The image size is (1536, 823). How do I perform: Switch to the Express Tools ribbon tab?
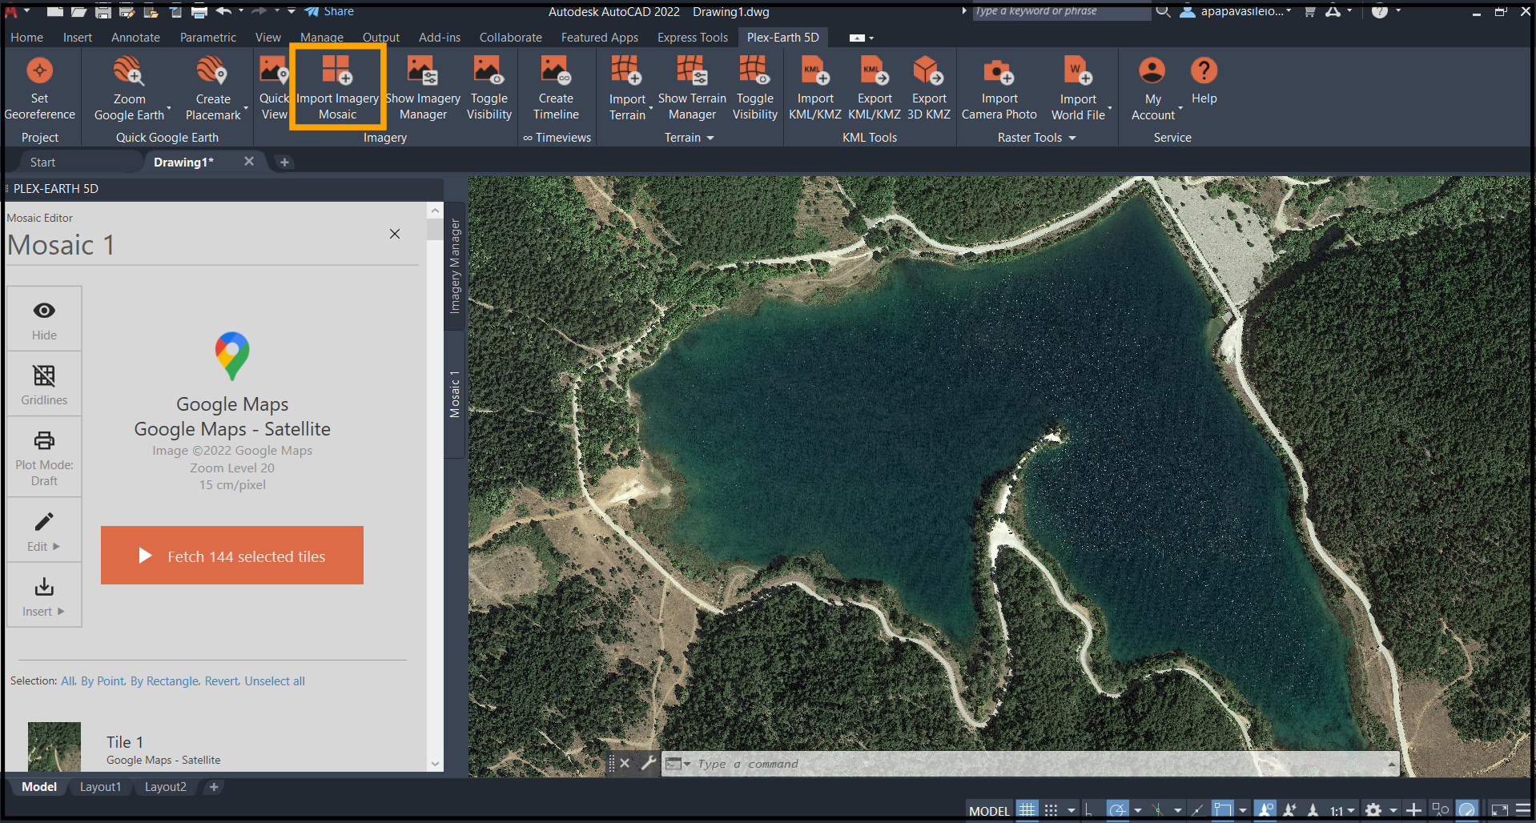click(x=691, y=37)
